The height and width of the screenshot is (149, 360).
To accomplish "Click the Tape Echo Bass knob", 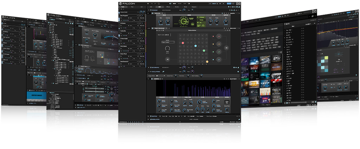I will click(x=210, y=21).
